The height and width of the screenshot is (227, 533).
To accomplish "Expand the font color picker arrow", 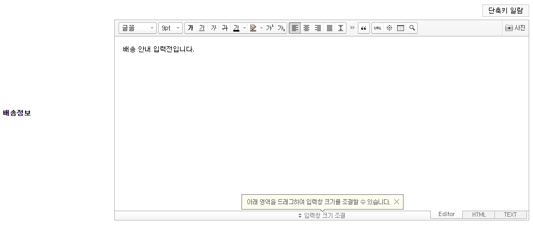I will [244, 28].
